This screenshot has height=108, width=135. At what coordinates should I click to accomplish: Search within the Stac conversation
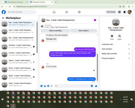click(x=120, y=36)
